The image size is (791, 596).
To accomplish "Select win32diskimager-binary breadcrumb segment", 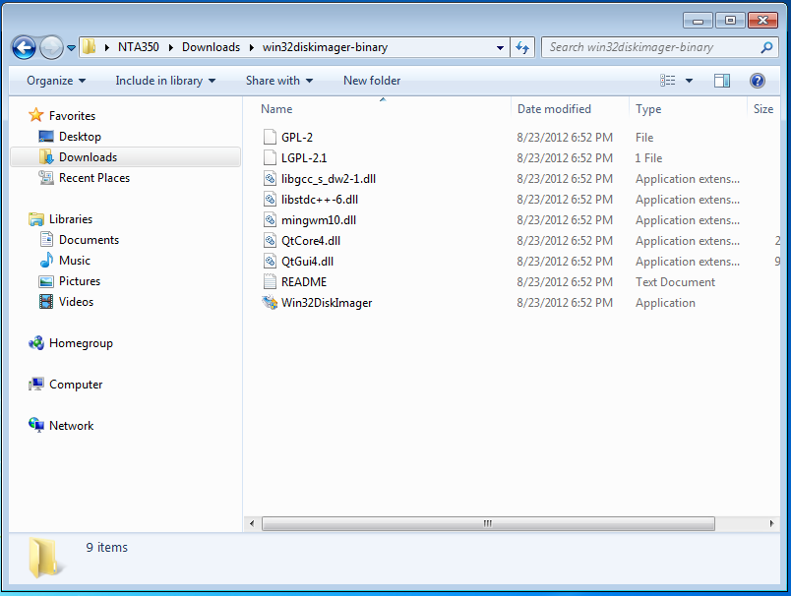I will click(x=325, y=47).
